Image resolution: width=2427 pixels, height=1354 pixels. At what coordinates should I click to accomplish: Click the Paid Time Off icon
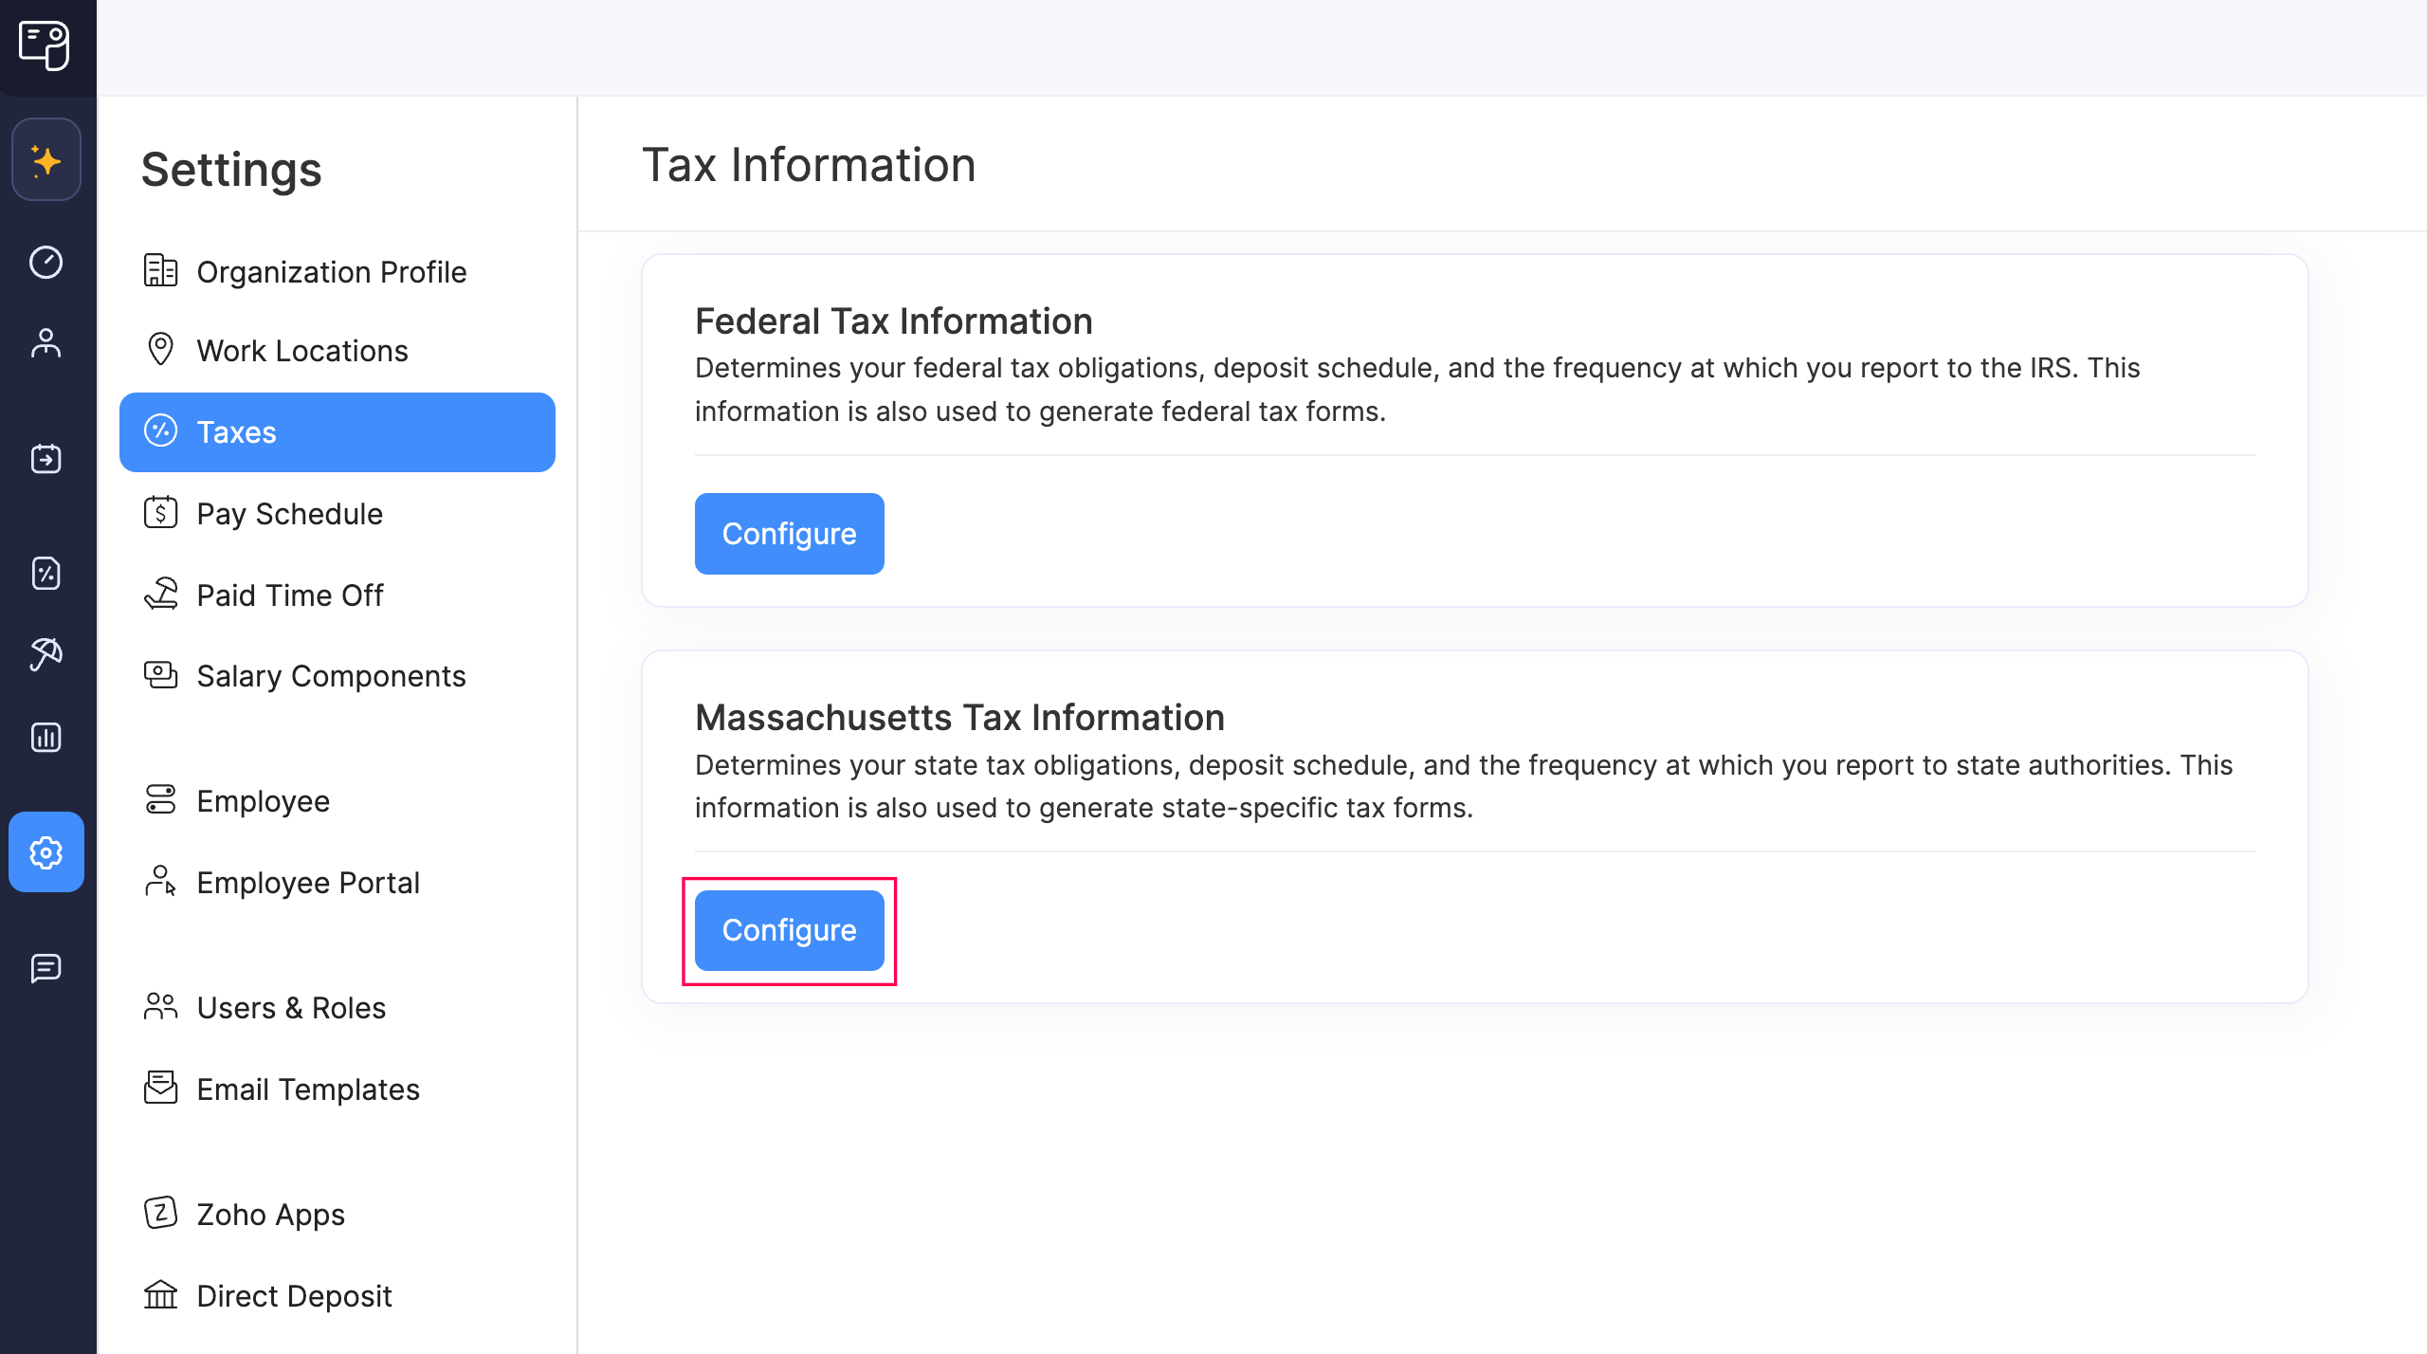[162, 595]
